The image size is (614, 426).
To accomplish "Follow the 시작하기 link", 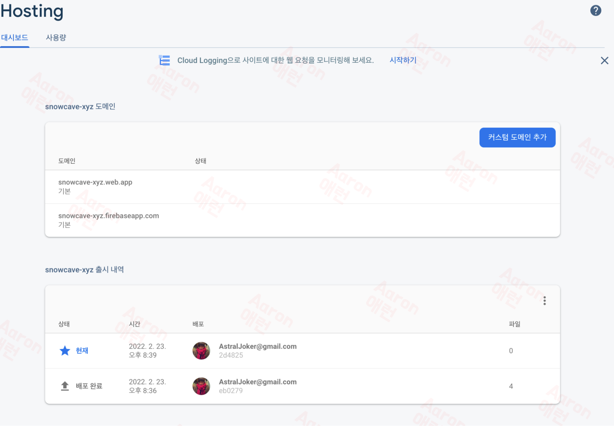I will tap(403, 60).
